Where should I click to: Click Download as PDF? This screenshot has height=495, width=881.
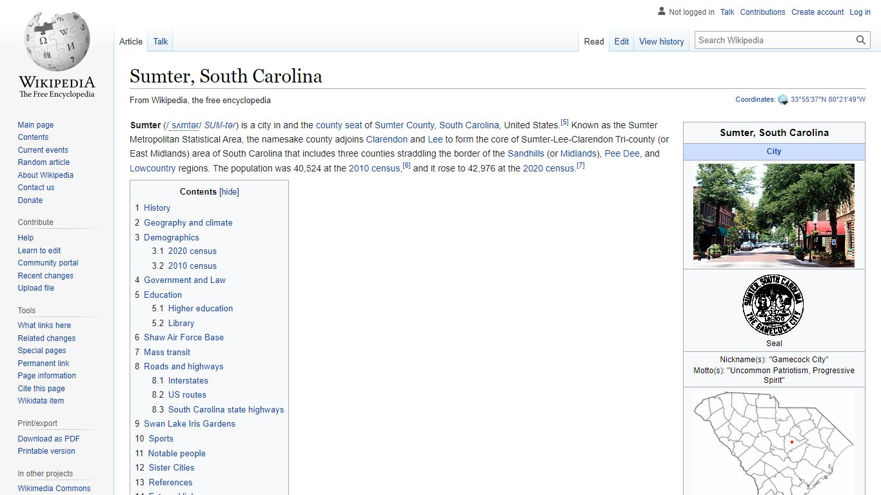pos(49,439)
